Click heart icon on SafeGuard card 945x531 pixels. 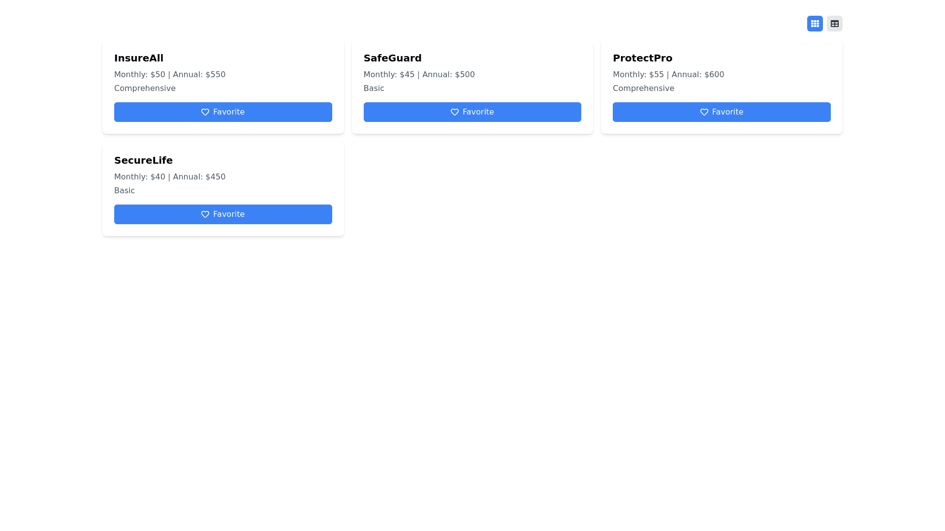pyautogui.click(x=454, y=112)
